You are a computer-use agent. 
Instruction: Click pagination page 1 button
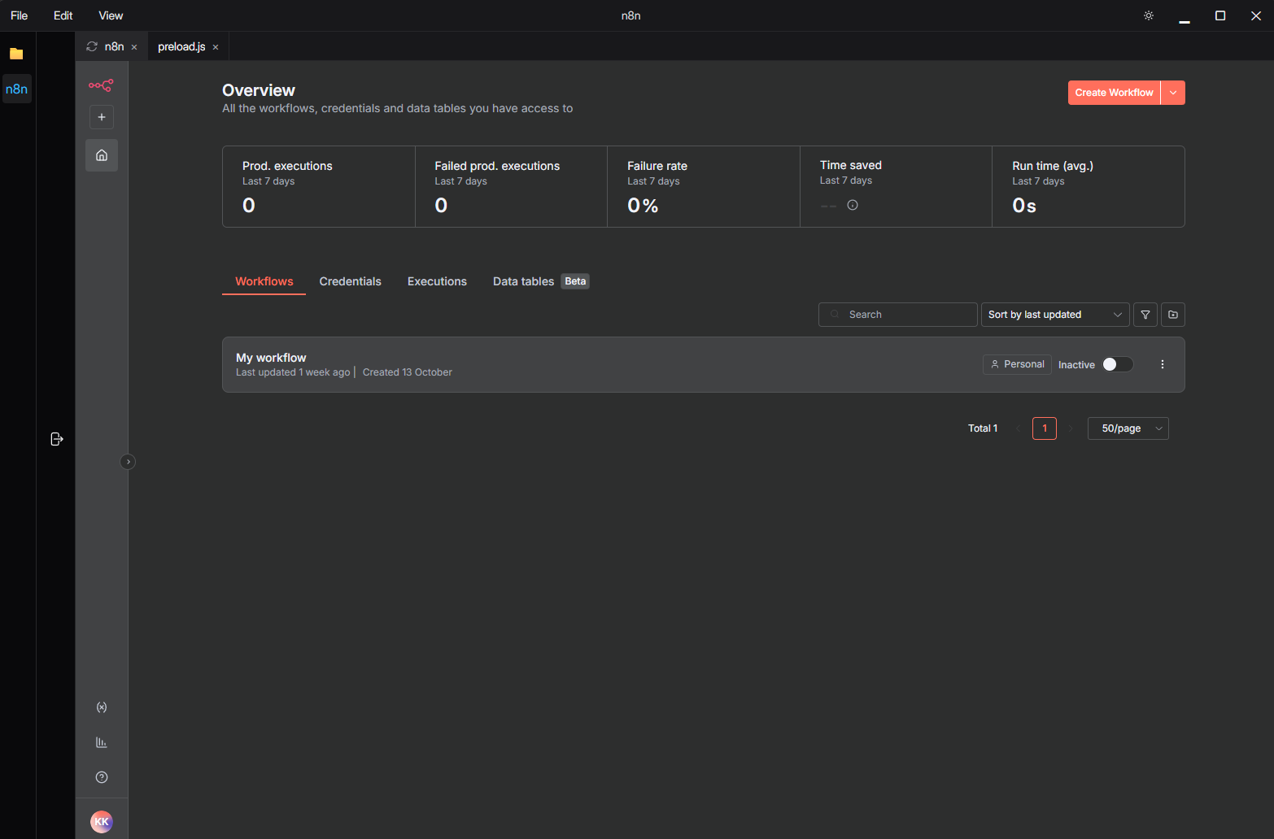click(1045, 428)
